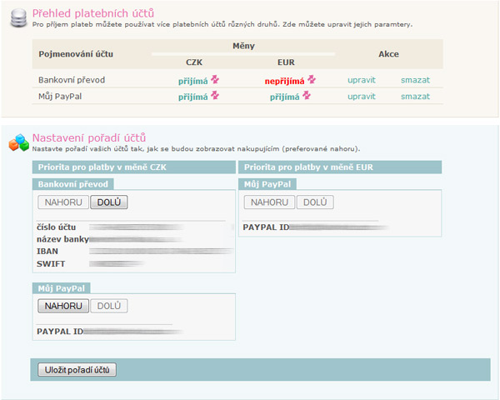
Task: Click pink switch icon for Bankovní převod EUR
Action: coord(312,80)
